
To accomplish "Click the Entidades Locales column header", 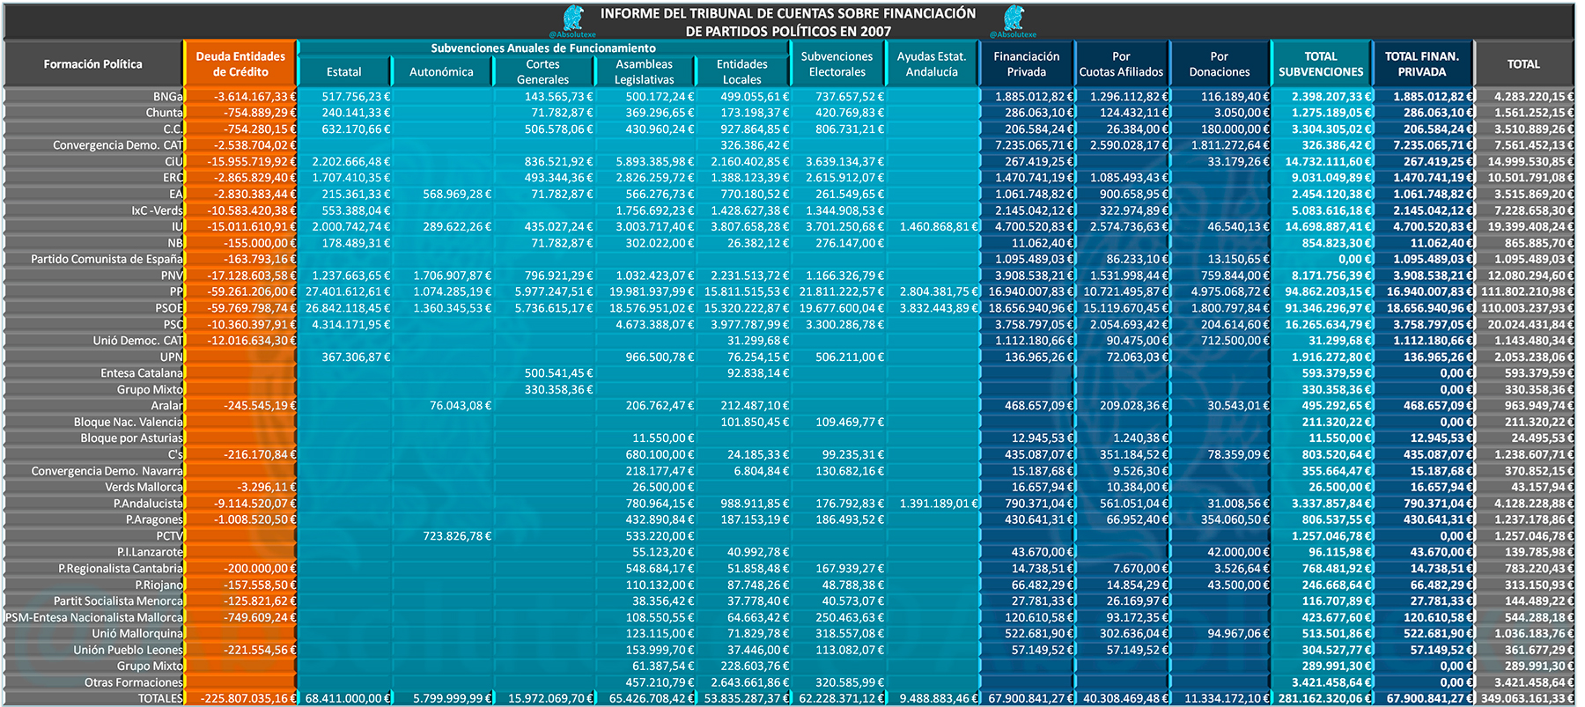I will tap(741, 72).
